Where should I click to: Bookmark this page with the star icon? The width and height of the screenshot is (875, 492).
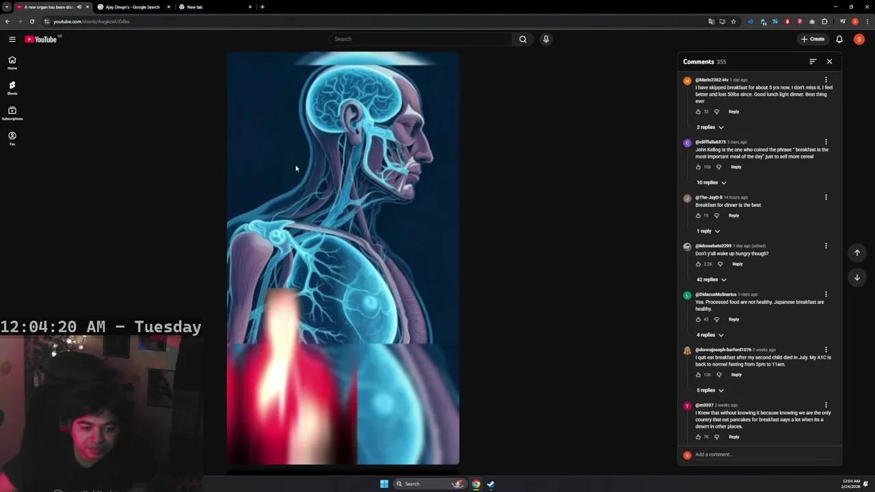(733, 21)
